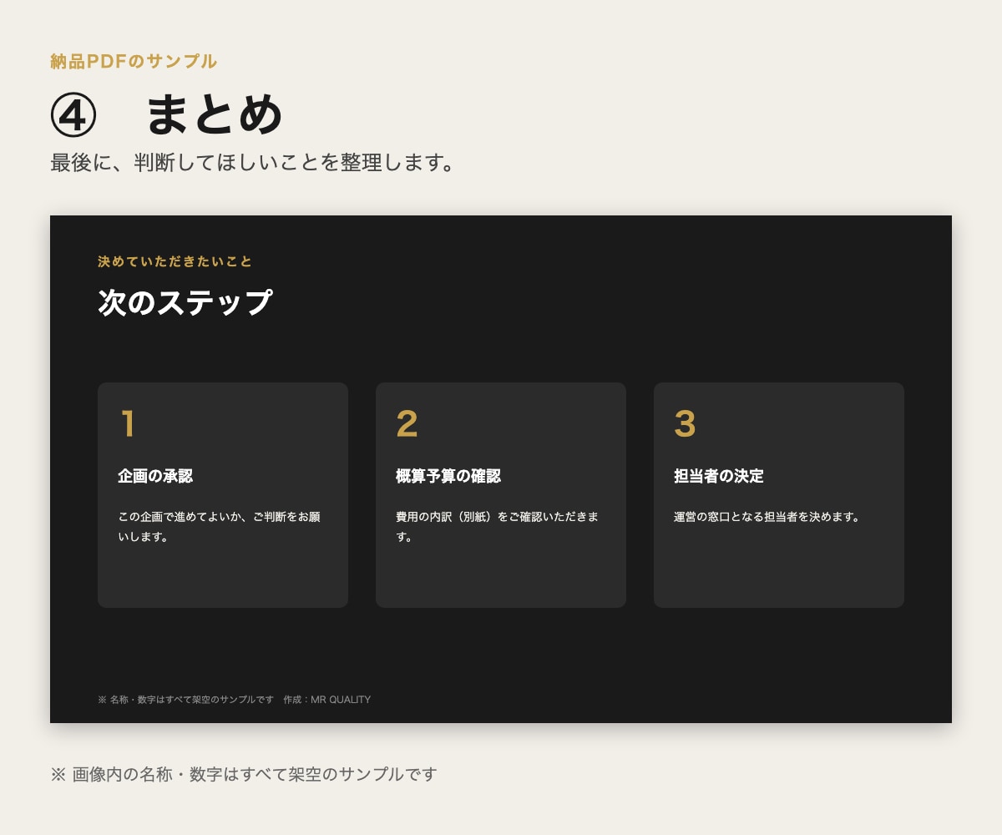Click the '概算予算の確認' card title
Viewport: 1002px width, 835px height.
click(x=448, y=476)
